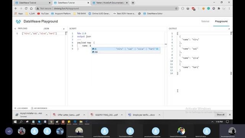
Task: Click "name": "niru" in the output
Action: (190, 39)
